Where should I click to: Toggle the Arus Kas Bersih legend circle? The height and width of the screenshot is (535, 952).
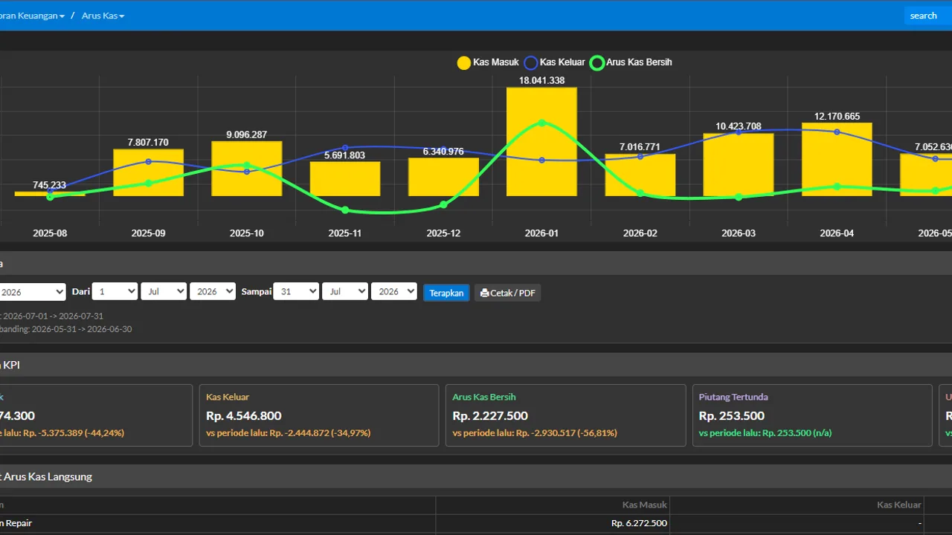tap(597, 63)
